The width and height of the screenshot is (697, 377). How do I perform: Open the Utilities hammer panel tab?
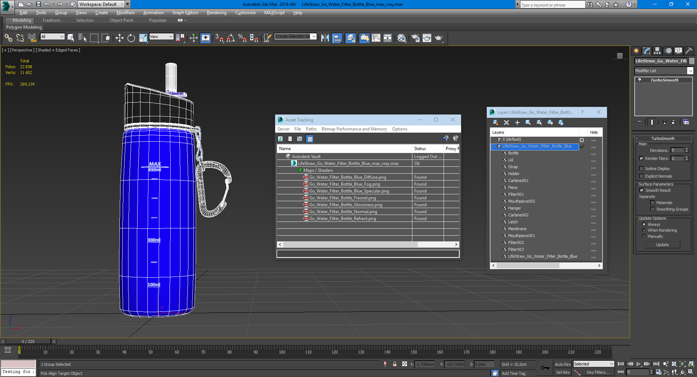point(689,51)
